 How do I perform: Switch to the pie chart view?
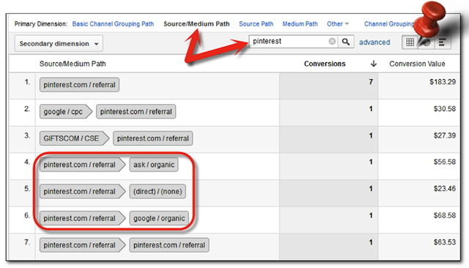coord(426,42)
